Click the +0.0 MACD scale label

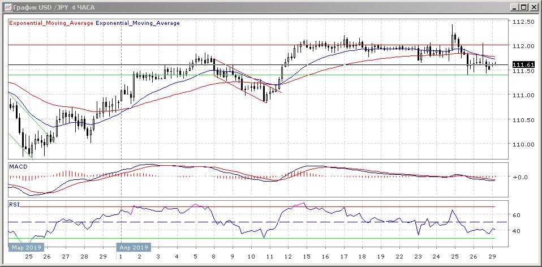click(519, 177)
